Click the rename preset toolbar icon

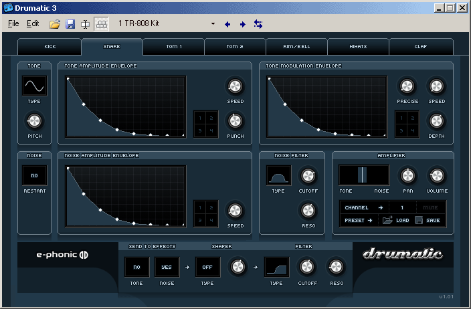(x=86, y=24)
